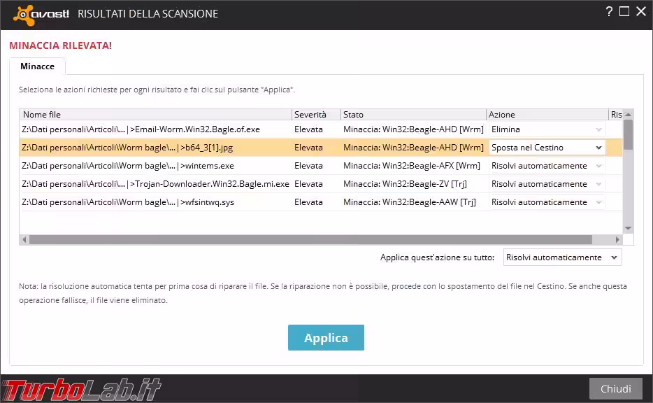Close window with the X icon
The width and height of the screenshot is (653, 403).
point(640,12)
